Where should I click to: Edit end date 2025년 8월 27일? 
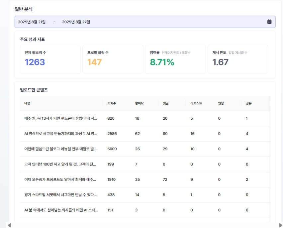tap(76, 22)
